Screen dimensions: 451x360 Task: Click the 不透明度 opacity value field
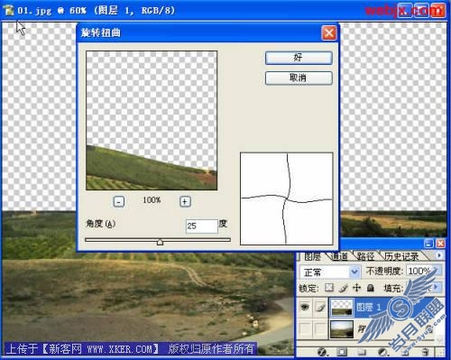419,271
